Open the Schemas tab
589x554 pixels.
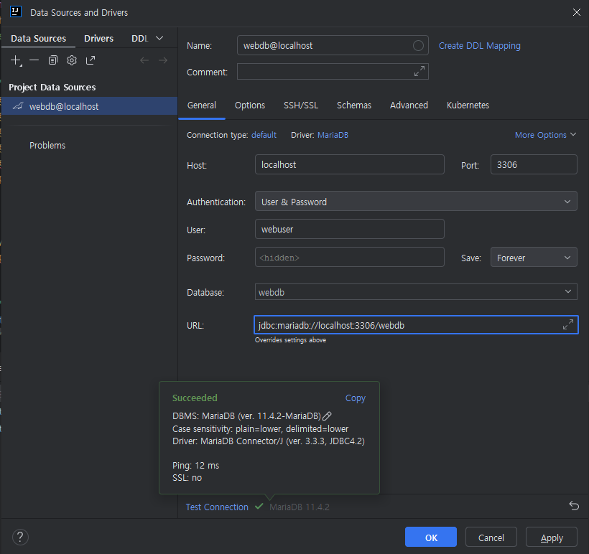pyautogui.click(x=354, y=105)
